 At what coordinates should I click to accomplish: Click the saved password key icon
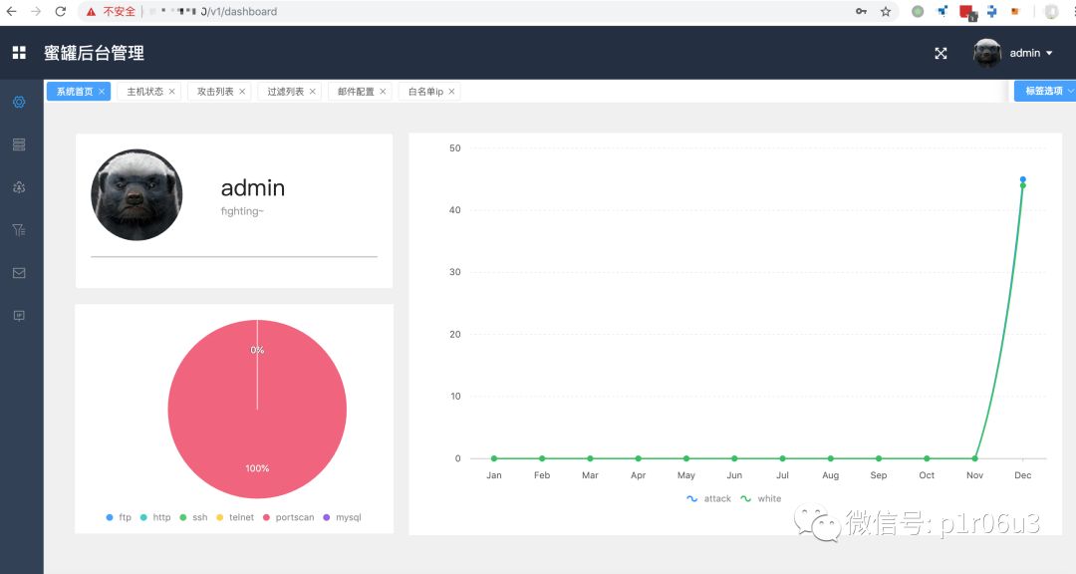tap(861, 12)
